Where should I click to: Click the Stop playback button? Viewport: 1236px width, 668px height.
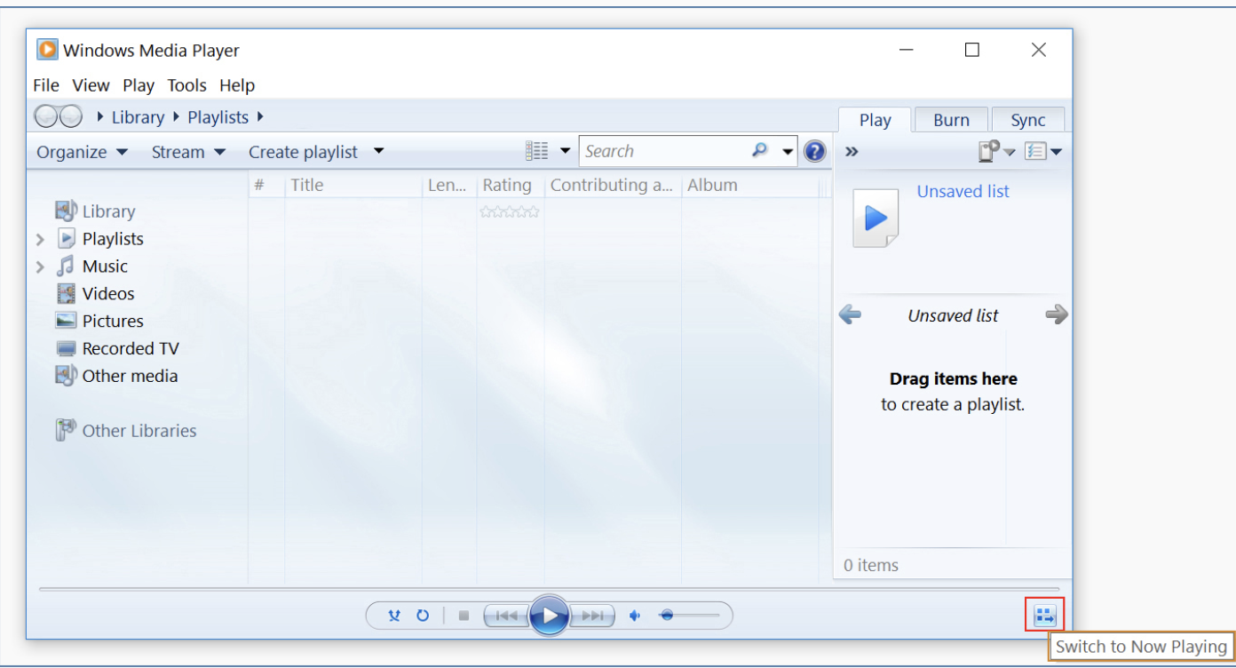463,615
